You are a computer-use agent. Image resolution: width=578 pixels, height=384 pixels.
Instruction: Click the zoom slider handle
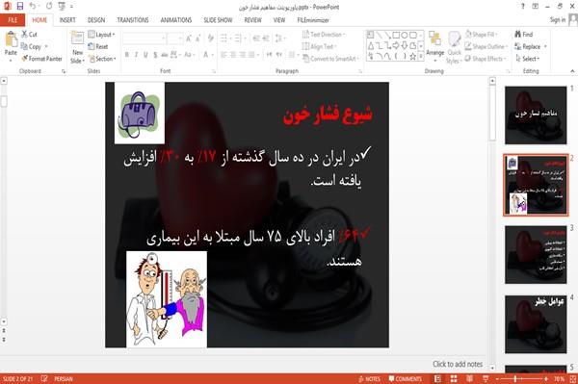coord(515,379)
